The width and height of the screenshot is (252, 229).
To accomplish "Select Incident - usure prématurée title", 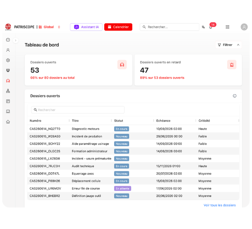I will (x=92, y=159).
